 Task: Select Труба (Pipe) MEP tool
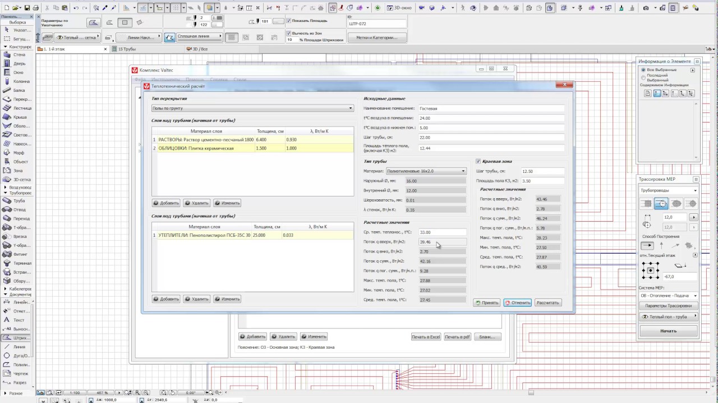pyautogui.click(x=17, y=200)
